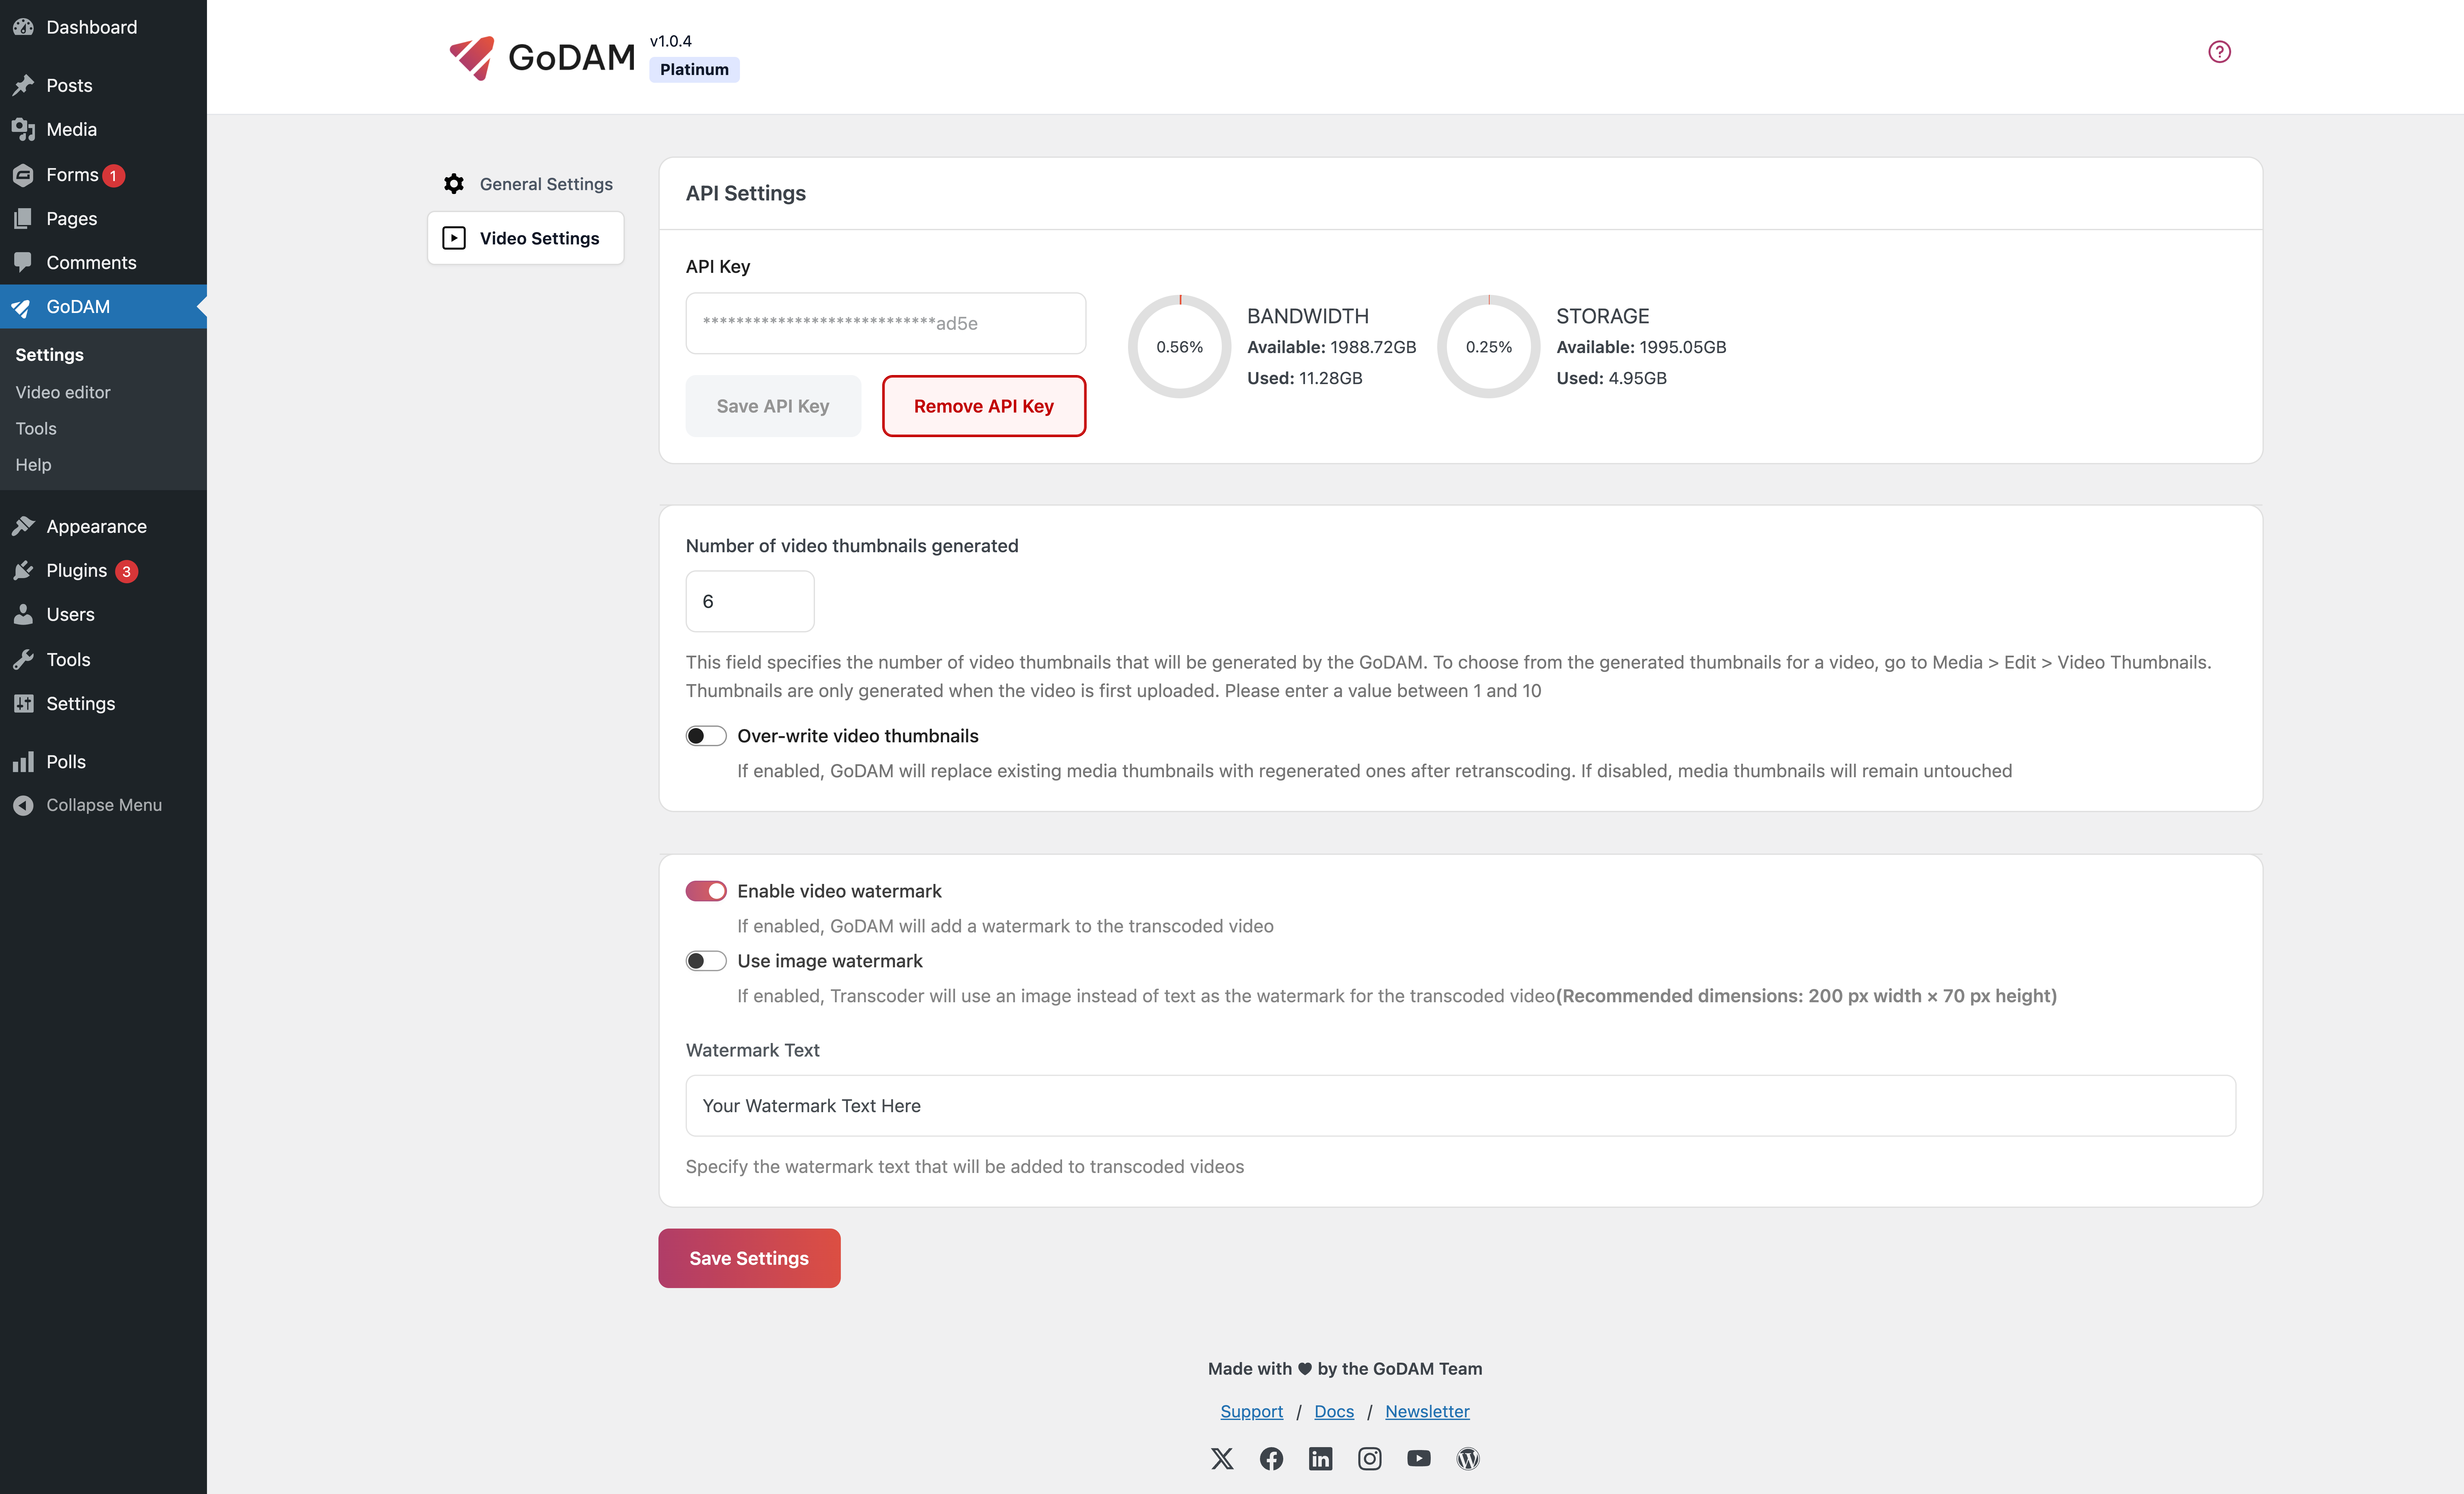The height and width of the screenshot is (1494, 2464).
Task: Click the Dashboard sidebar icon
Action: [x=23, y=27]
